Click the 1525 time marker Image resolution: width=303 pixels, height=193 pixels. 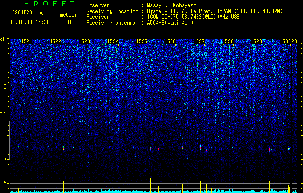pyautogui.click(x=142, y=41)
